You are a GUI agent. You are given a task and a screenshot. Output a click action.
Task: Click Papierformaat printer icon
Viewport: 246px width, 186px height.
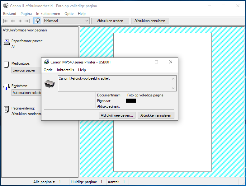click(7, 42)
